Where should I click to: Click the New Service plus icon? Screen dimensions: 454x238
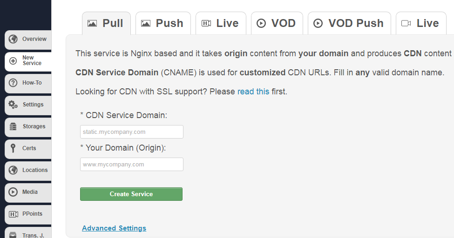point(13,61)
